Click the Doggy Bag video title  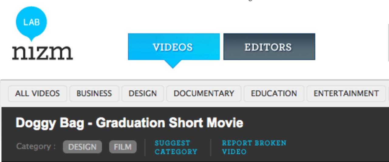coord(129,123)
